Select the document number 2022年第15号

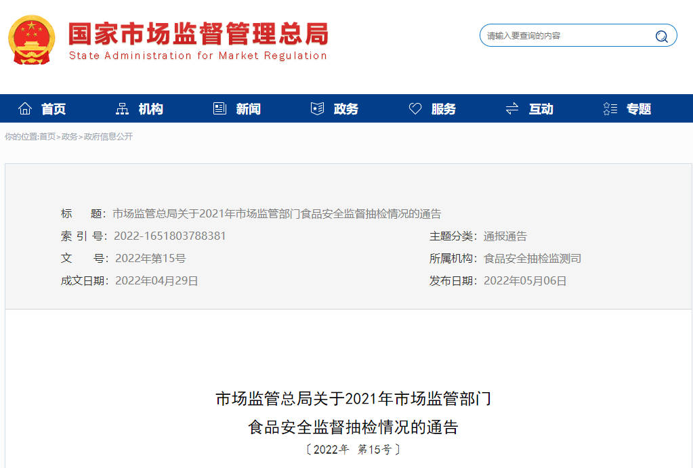[150, 259]
